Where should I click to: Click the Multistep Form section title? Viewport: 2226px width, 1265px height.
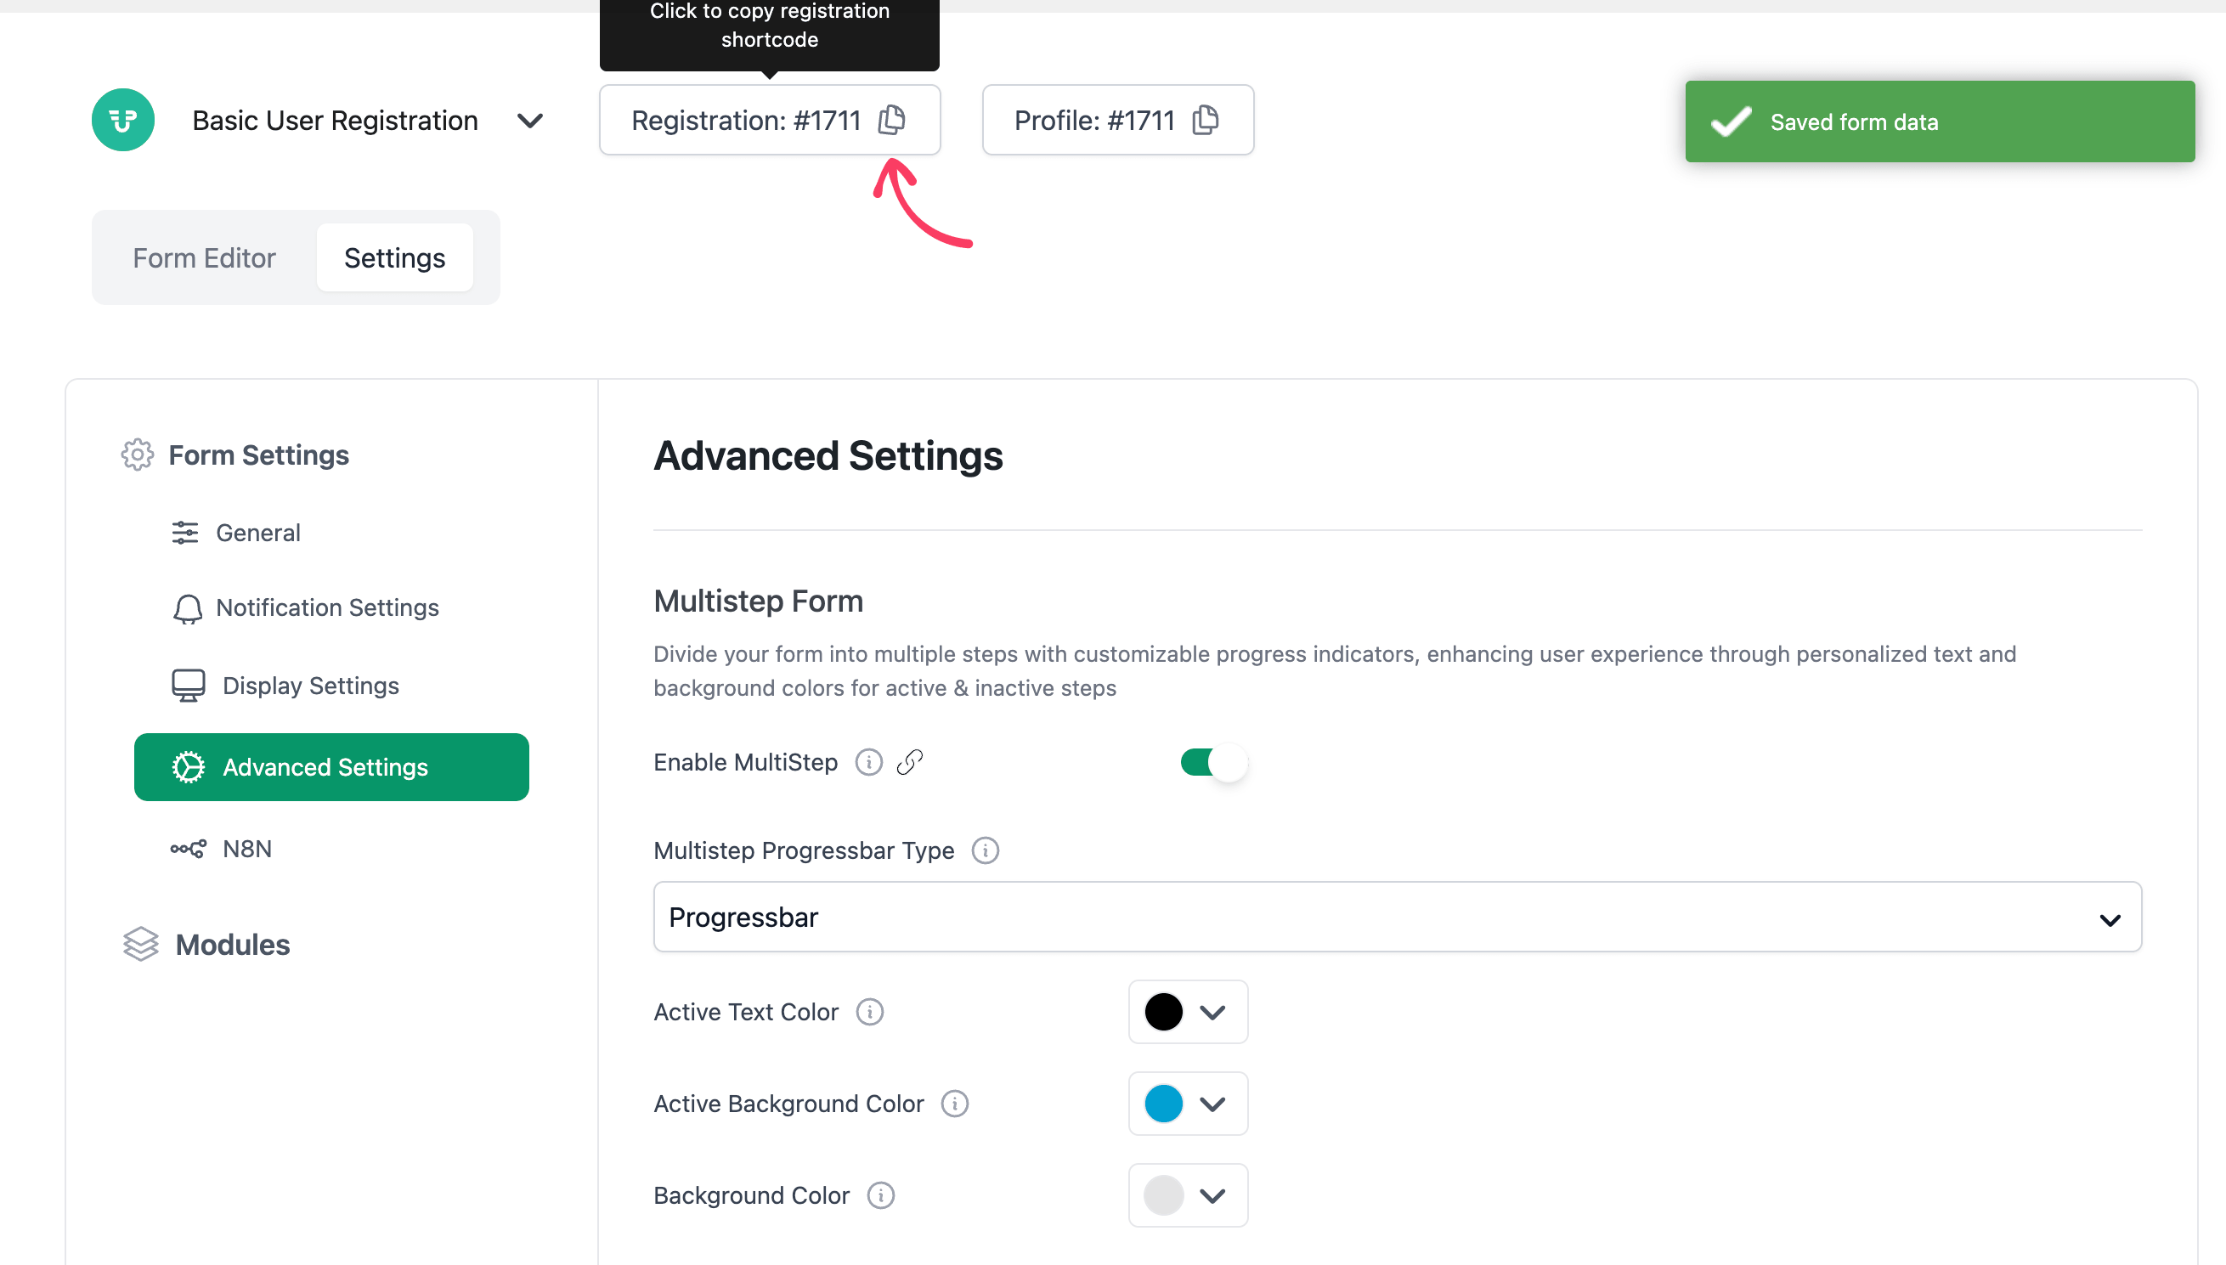[x=758, y=601]
